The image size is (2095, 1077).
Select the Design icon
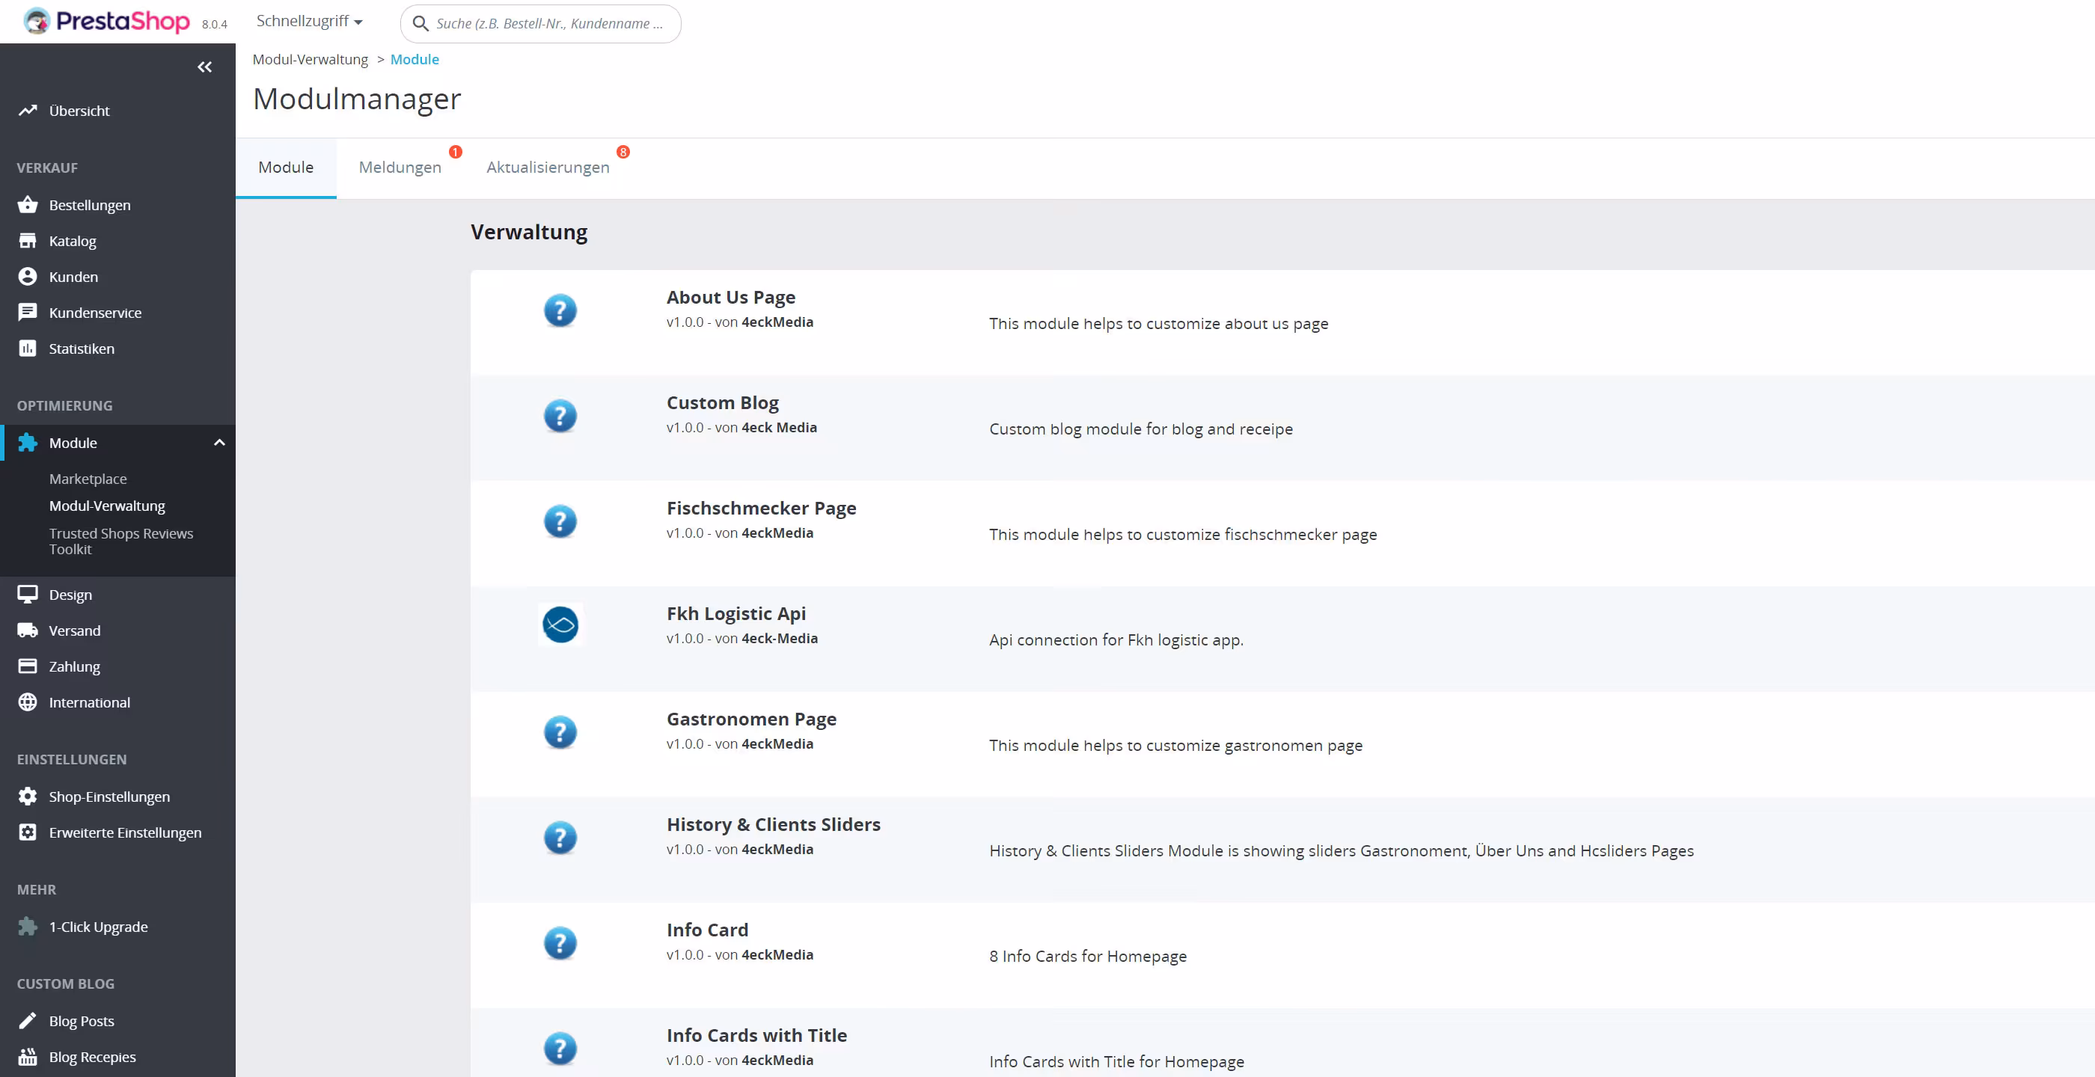click(28, 593)
